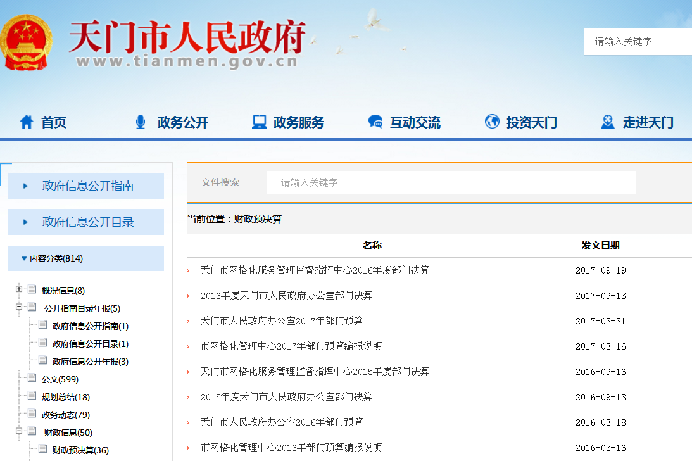Collapse the 财政信息(50) tree node
692x461 pixels.
point(19,432)
